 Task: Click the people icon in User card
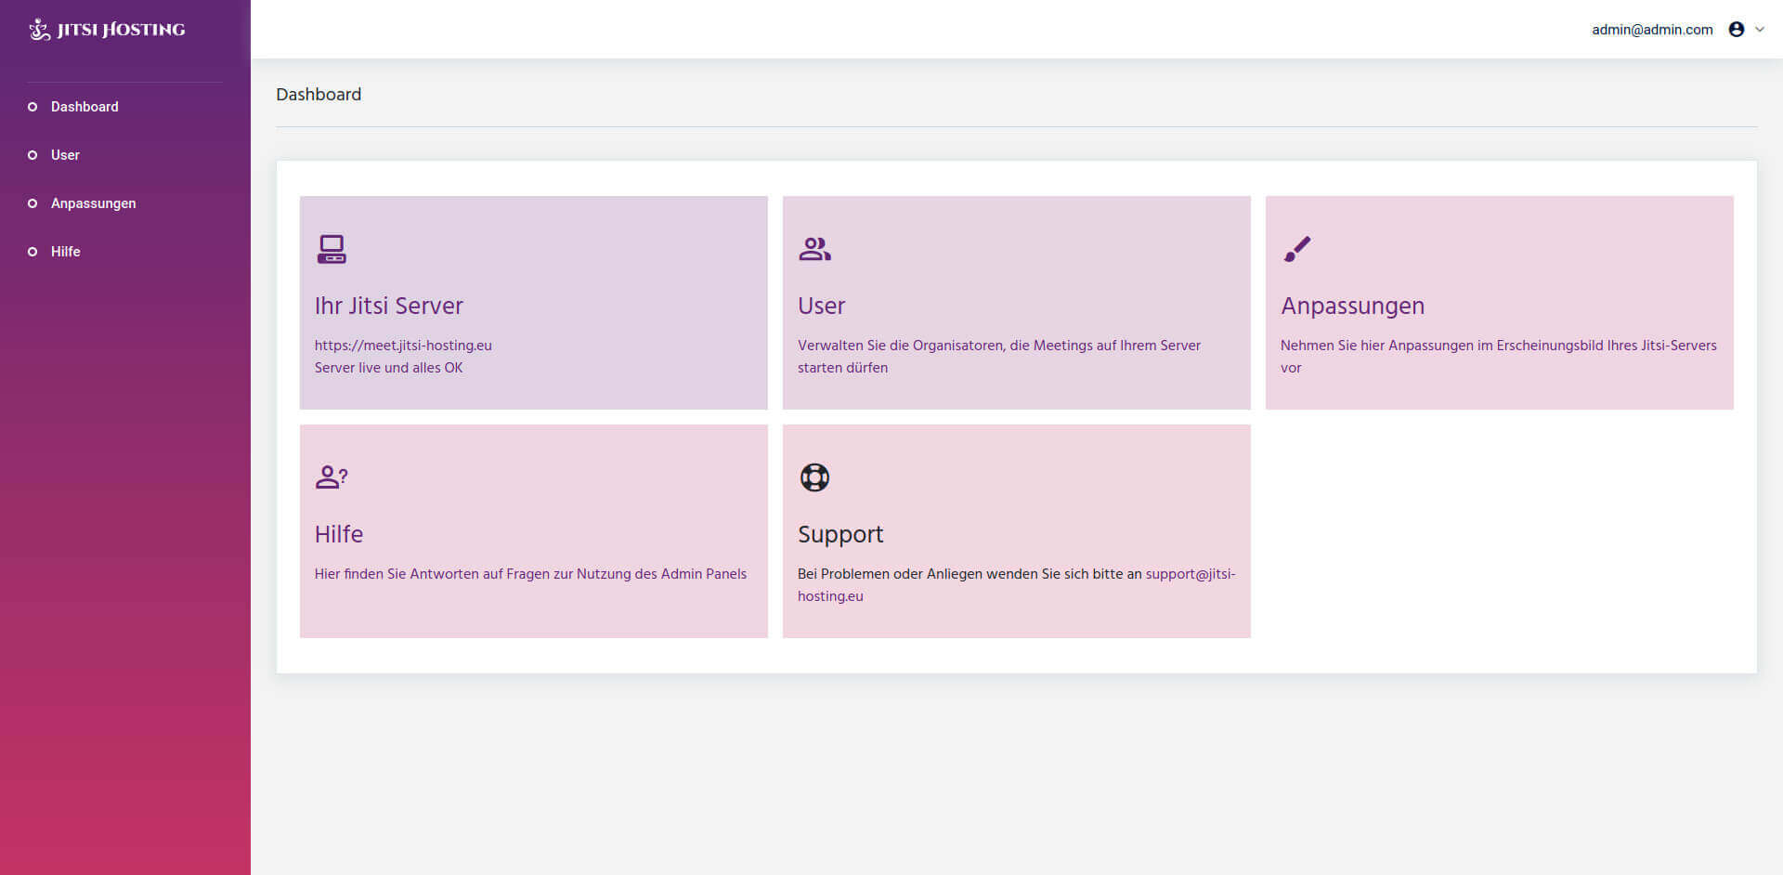point(814,249)
